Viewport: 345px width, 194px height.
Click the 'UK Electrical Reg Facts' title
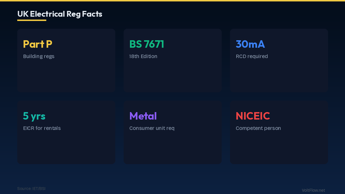tap(60, 14)
